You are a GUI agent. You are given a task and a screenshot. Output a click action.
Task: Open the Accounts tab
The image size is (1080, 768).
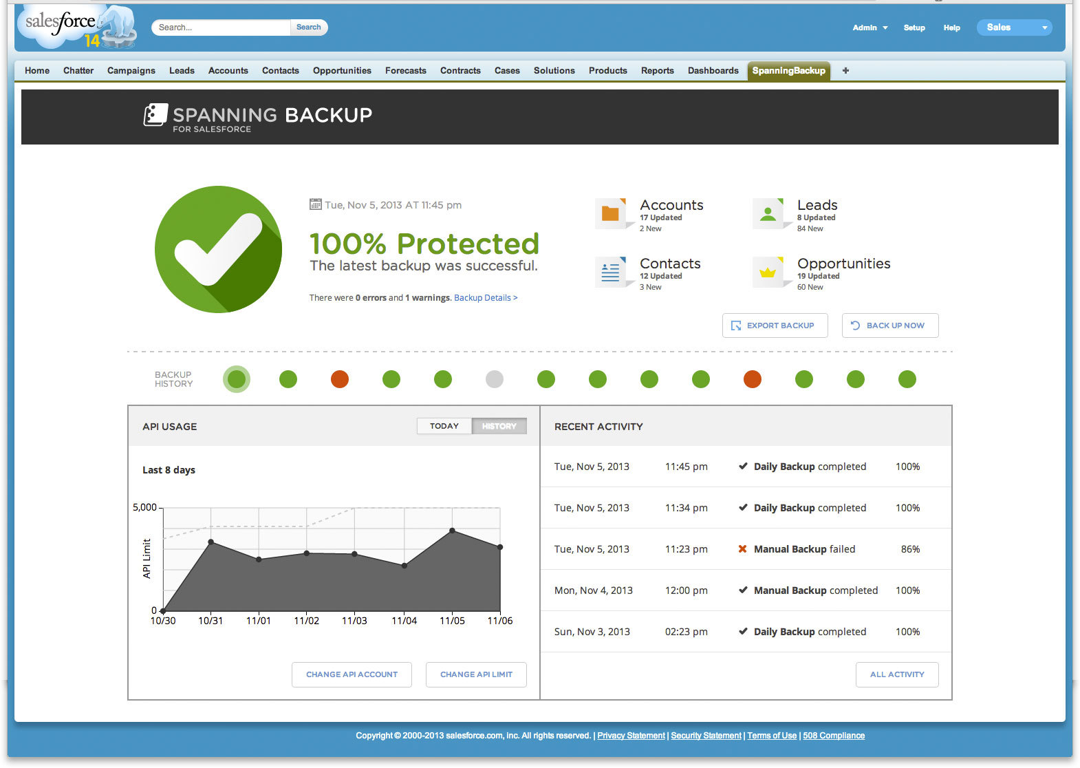[228, 70]
